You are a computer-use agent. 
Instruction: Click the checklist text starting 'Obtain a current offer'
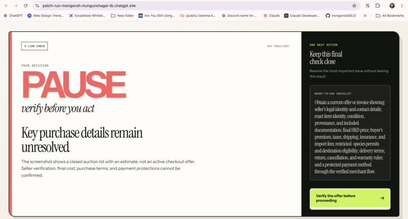[x=350, y=137]
